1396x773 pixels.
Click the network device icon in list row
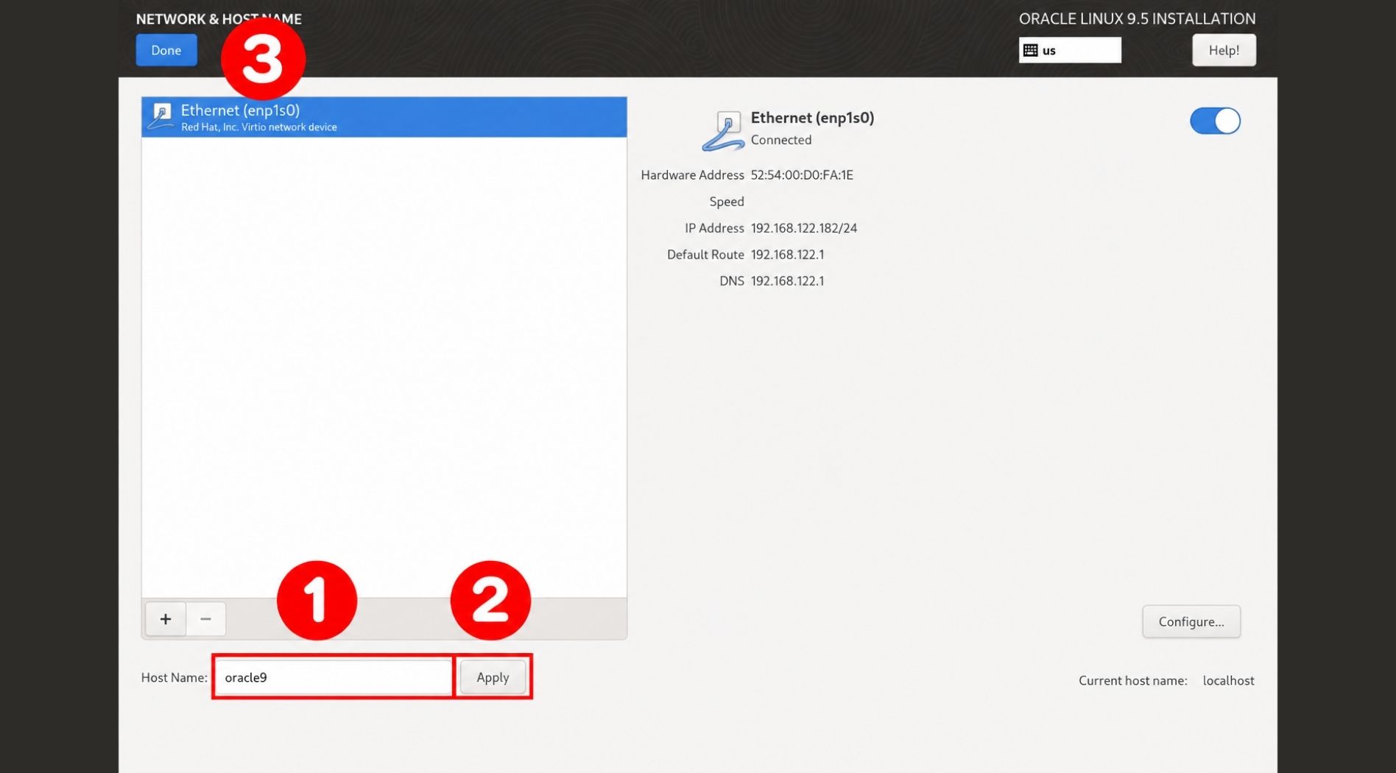click(x=161, y=116)
